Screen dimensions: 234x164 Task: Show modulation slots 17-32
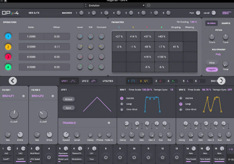coord(231,159)
